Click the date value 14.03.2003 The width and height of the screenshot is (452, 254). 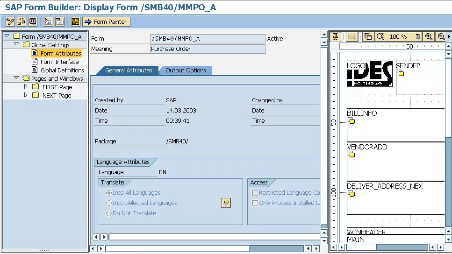point(181,111)
